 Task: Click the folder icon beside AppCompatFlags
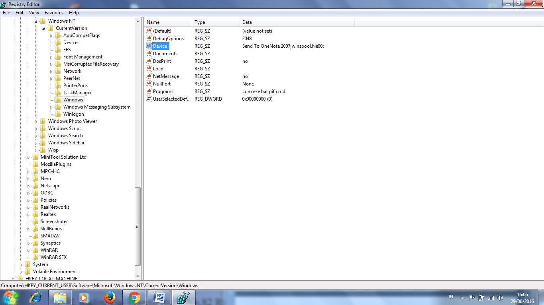click(58, 35)
